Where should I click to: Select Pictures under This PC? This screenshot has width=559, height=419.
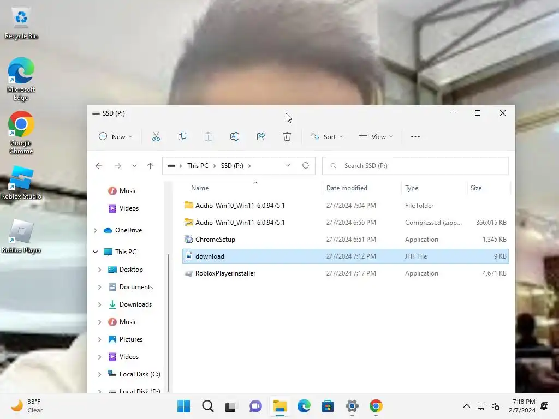coord(126,339)
